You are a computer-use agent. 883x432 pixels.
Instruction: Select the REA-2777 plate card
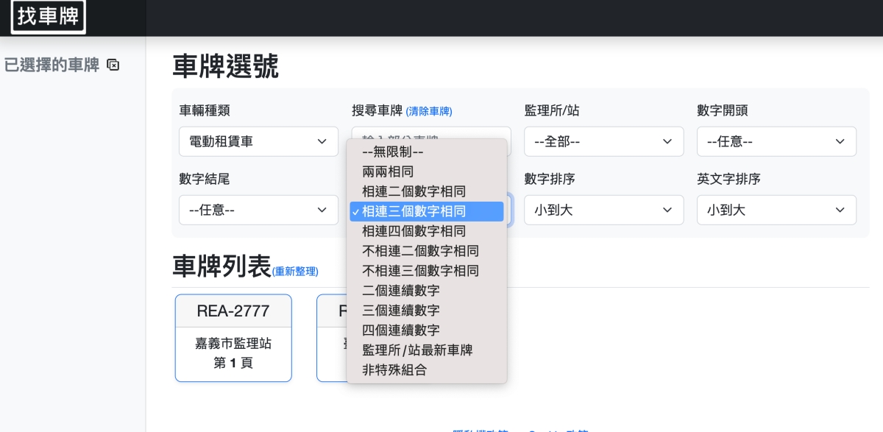(x=233, y=338)
